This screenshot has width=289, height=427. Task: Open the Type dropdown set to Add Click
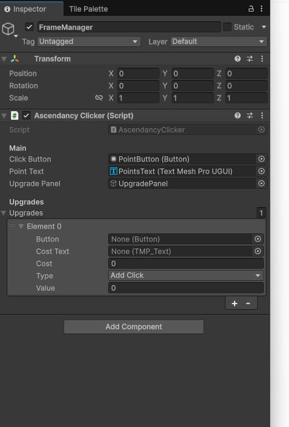[186, 276]
